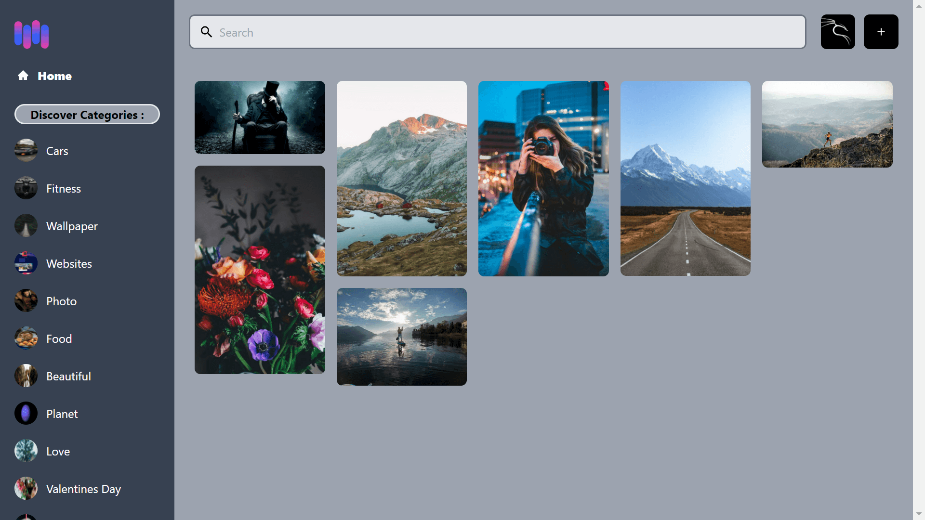This screenshot has height=520, width=925.
Task: Open the user profile avatar
Action: tap(838, 32)
